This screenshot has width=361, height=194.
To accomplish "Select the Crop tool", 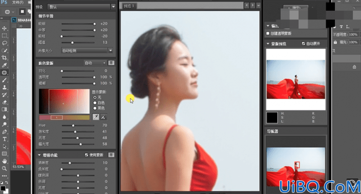I will 4,58.
